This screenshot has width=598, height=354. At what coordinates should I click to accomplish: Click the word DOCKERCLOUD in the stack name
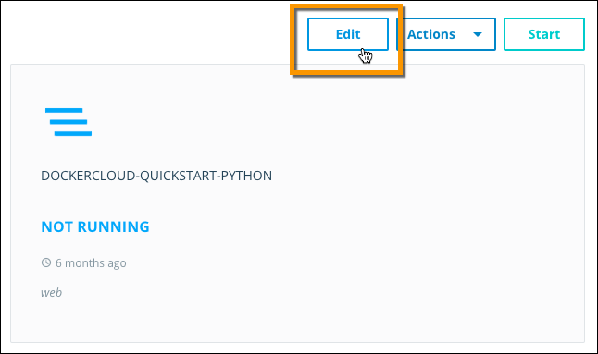point(88,176)
